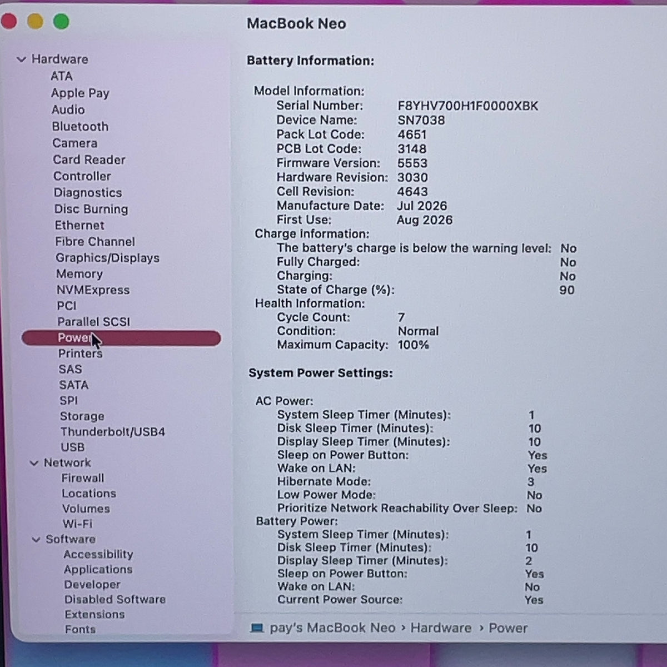Open the Graphics/Displays entry
The image size is (667, 667).
107,258
